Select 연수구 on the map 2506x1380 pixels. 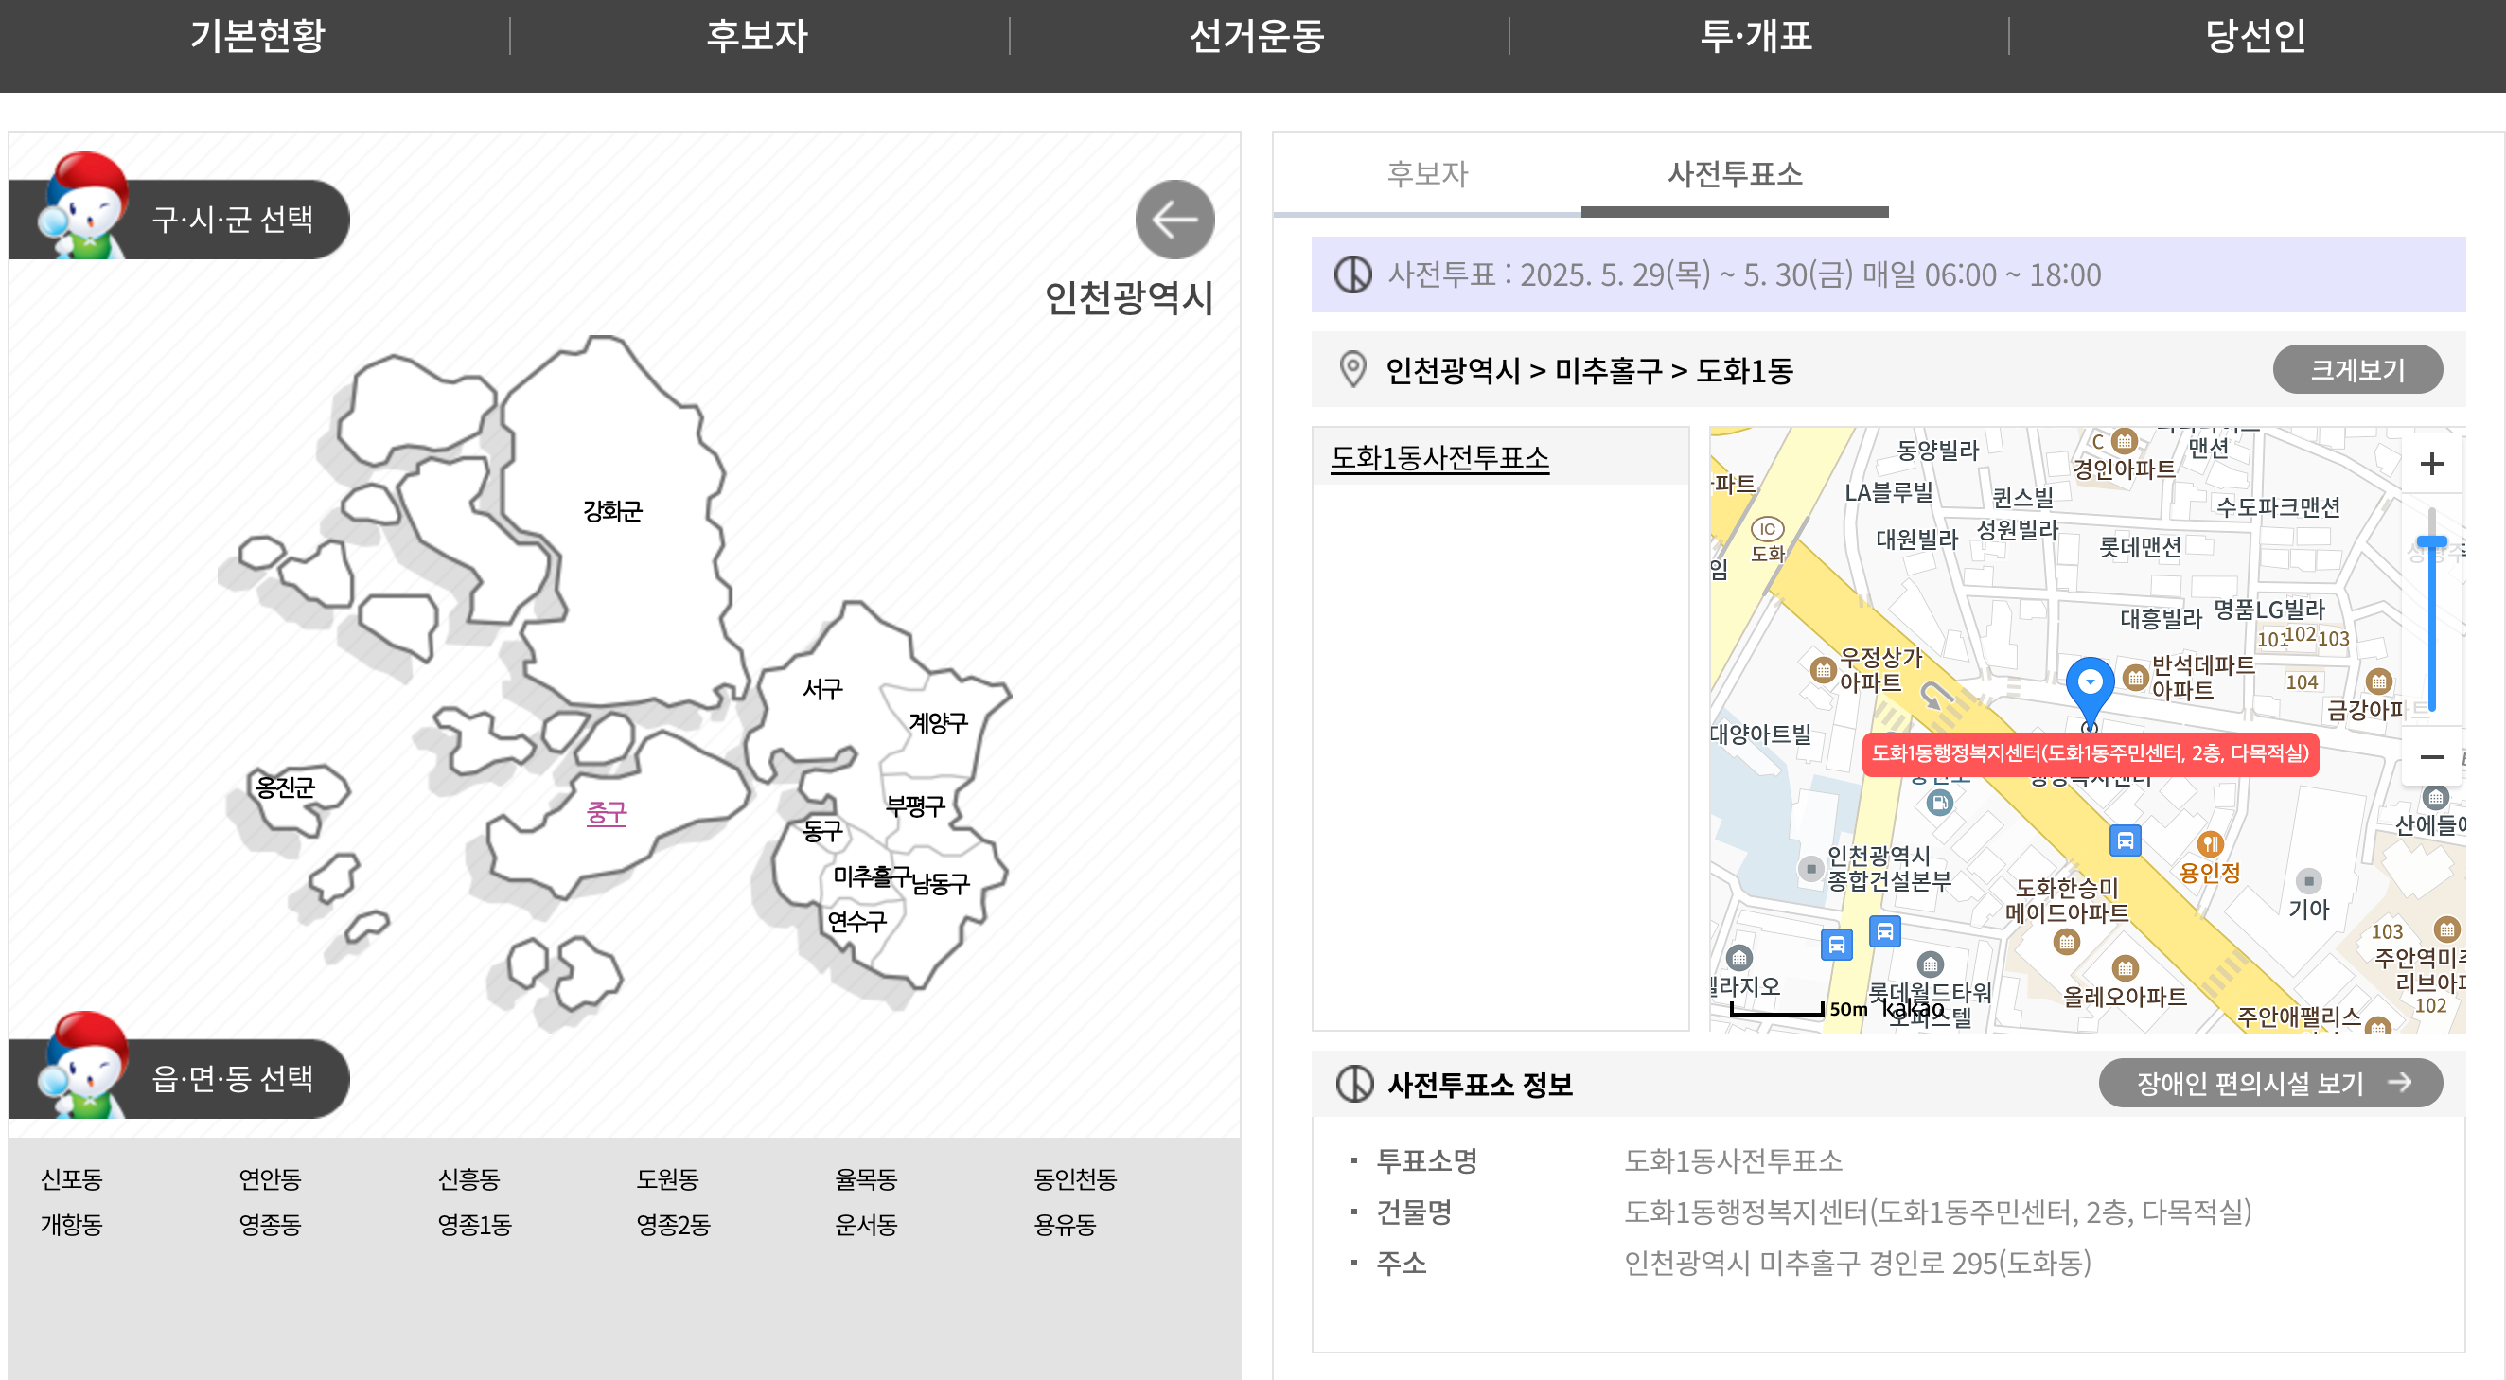[x=856, y=922]
